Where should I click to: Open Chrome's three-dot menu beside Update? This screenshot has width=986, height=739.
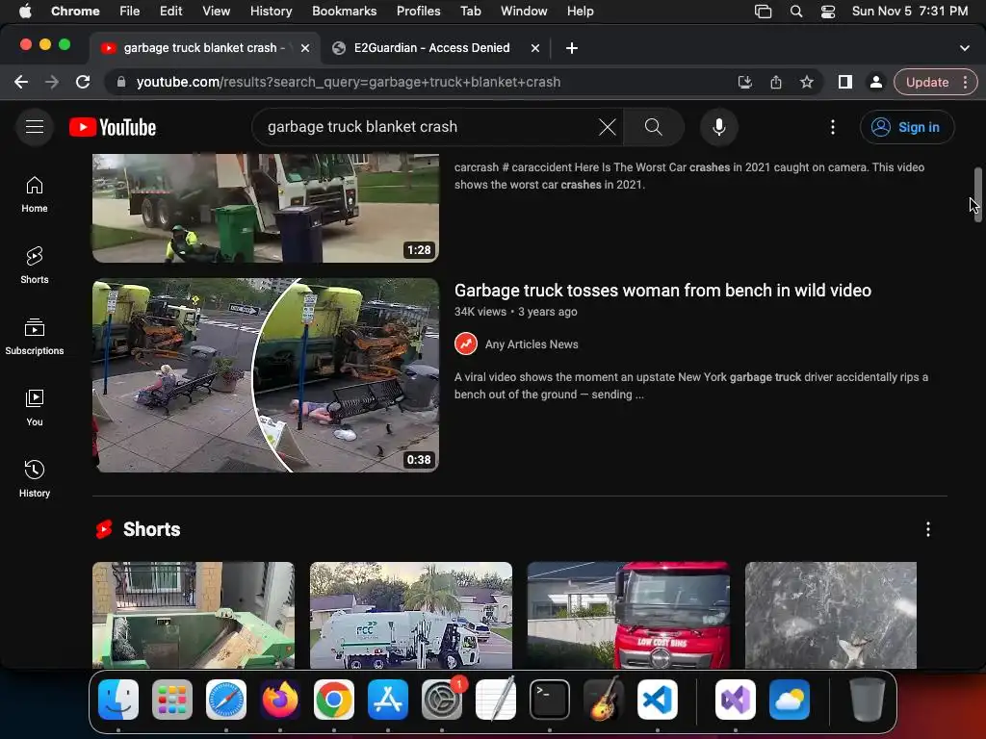pos(965,82)
